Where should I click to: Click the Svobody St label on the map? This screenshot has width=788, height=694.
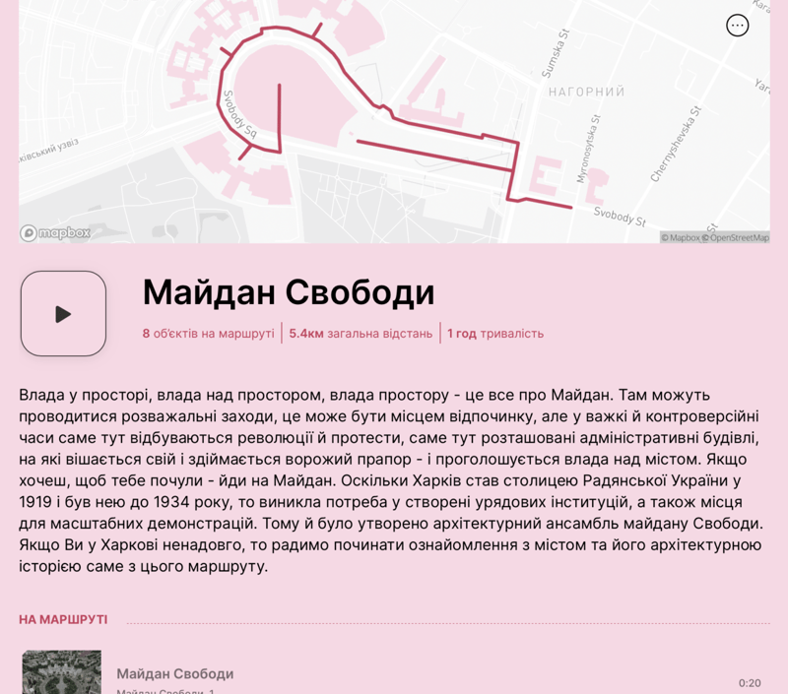(x=620, y=215)
